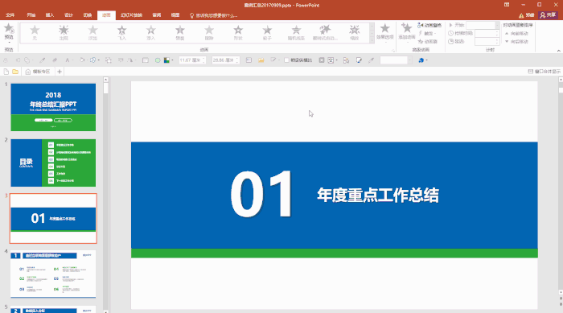Select the 翻转式由远 (Grow & Turn) animation
Image resolution: width=563 pixels, height=313 pixels.
[325, 32]
